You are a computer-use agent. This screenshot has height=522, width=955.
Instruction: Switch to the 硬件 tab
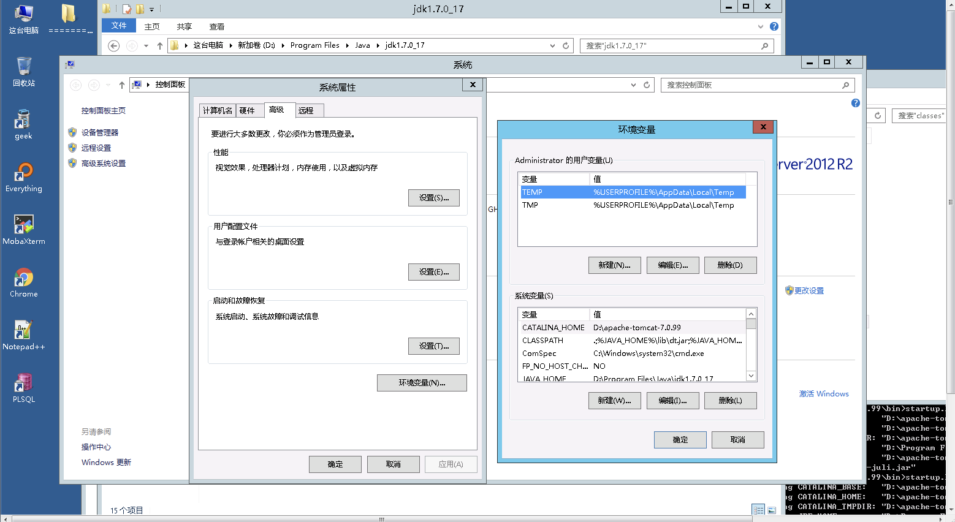tap(247, 110)
